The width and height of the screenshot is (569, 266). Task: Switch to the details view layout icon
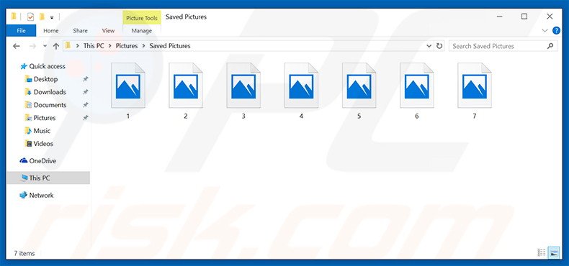(542, 252)
